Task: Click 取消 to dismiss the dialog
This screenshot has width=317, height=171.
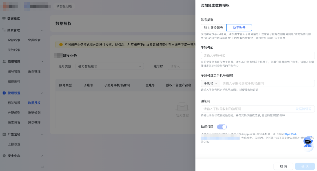Action: [283, 166]
